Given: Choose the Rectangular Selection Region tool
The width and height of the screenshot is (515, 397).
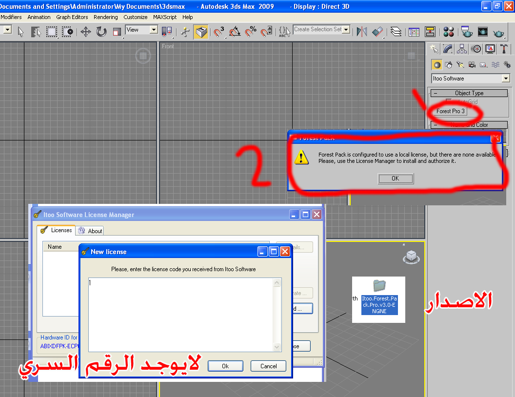Looking at the screenshot, I should (x=51, y=32).
